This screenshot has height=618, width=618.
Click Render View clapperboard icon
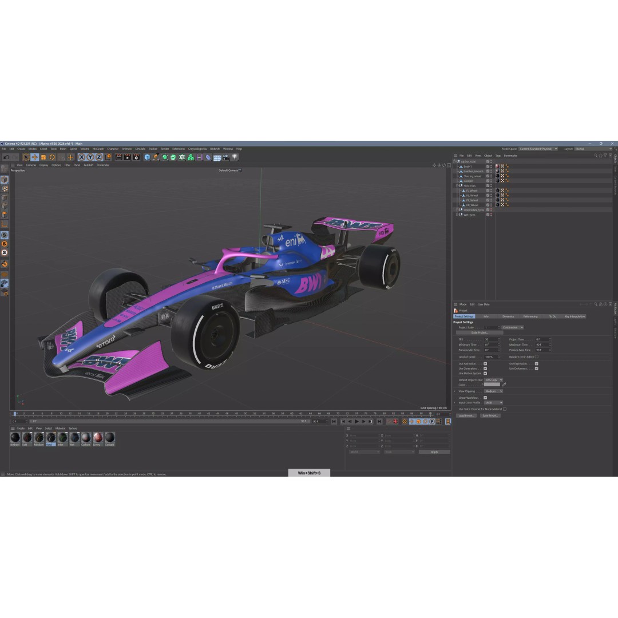click(x=118, y=157)
